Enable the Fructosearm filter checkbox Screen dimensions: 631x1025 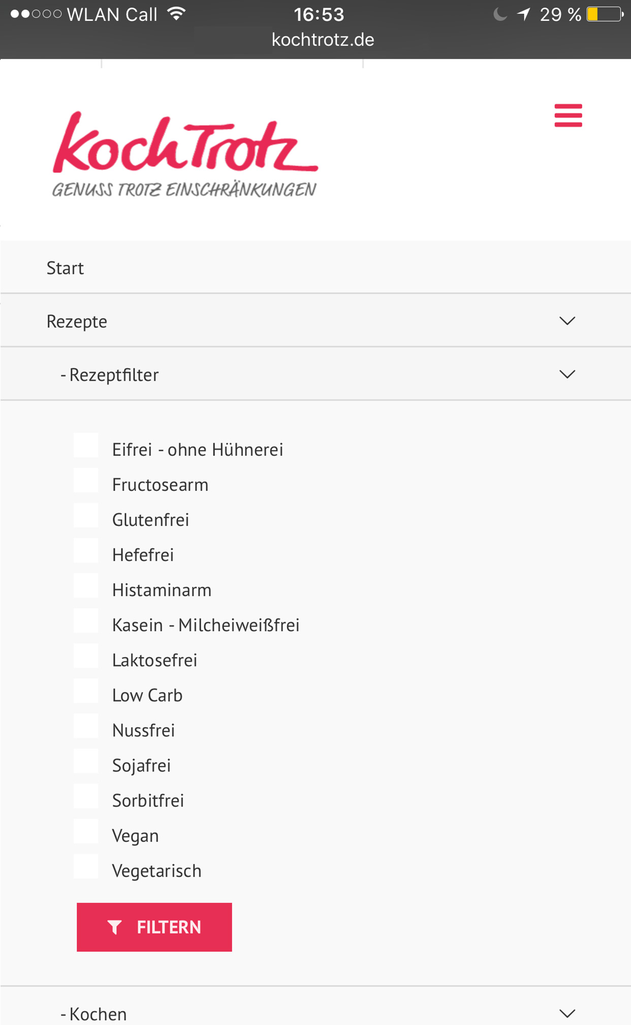[x=86, y=481]
